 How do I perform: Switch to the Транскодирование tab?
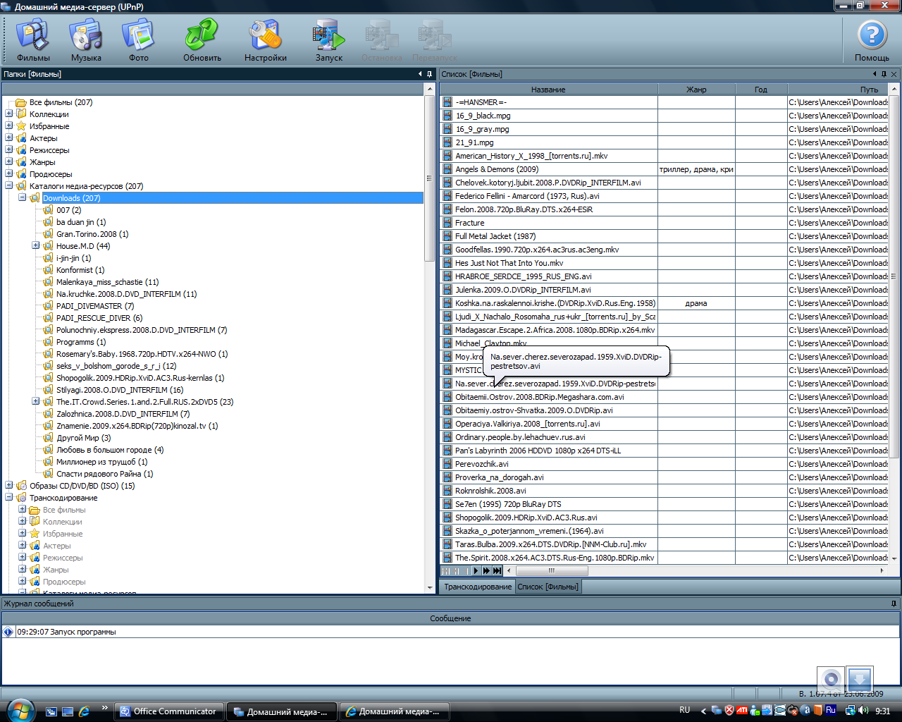pyautogui.click(x=478, y=587)
